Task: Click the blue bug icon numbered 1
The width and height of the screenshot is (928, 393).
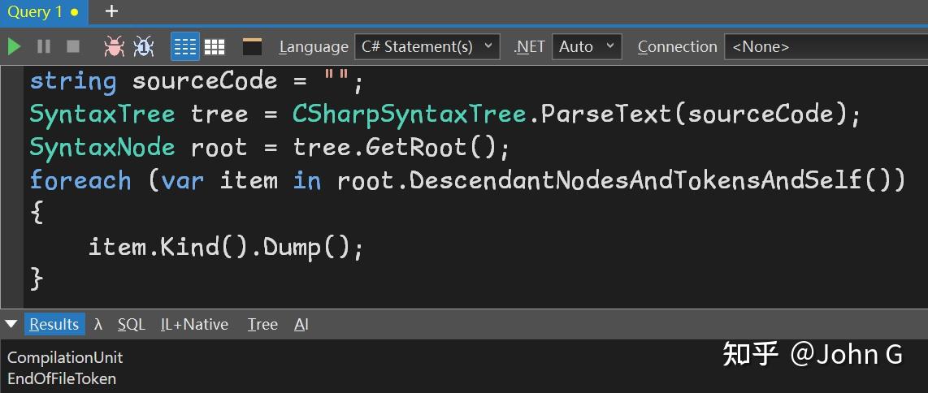Action: coord(144,46)
